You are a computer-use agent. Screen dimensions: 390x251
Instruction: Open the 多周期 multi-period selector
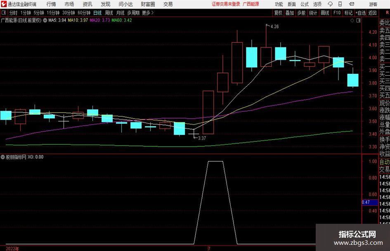133,13
